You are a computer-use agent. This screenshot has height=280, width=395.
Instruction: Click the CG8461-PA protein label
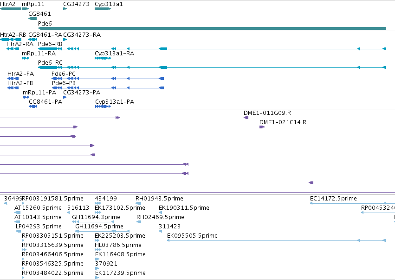coord(45,102)
